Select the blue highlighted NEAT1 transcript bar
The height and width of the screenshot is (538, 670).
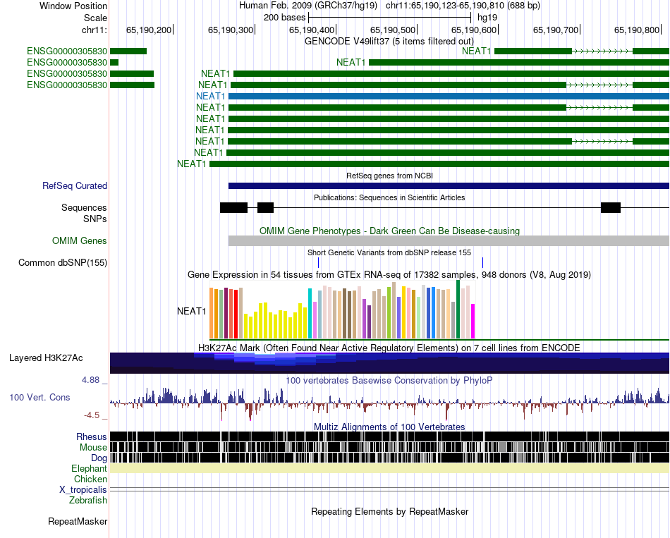click(x=449, y=96)
